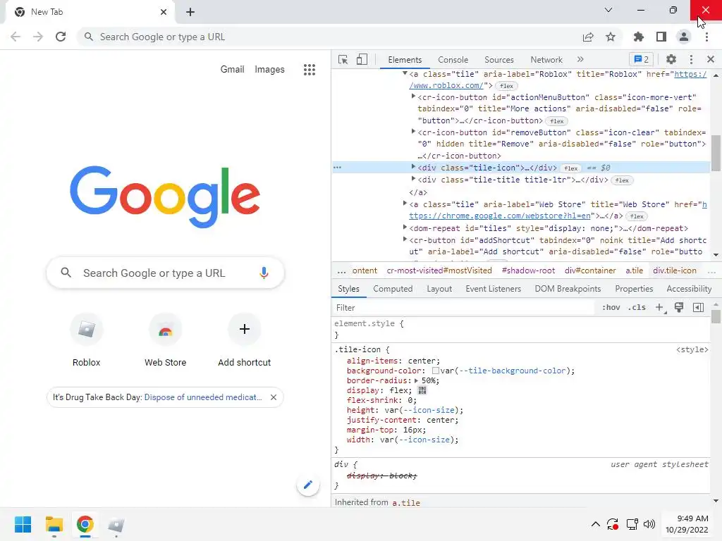
Task: Expand the selected tile-icon div node
Action: [x=413, y=167]
